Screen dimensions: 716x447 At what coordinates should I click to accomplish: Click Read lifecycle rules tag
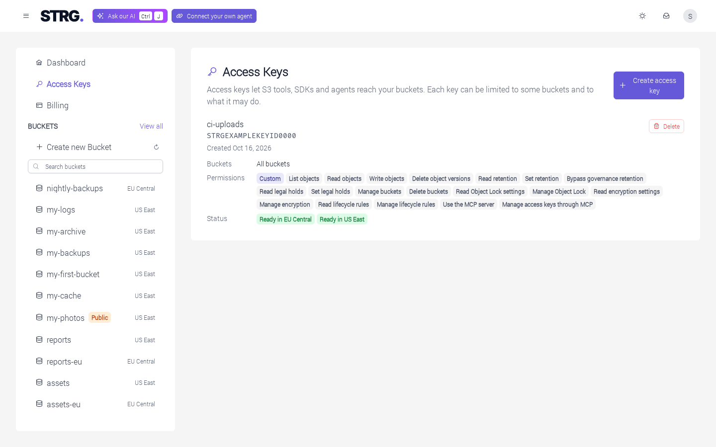coord(344,204)
